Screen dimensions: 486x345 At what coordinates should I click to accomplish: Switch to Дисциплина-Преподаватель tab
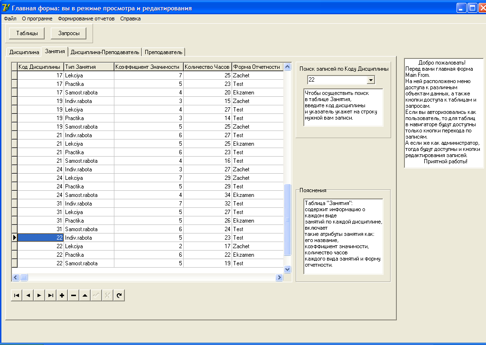[105, 52]
